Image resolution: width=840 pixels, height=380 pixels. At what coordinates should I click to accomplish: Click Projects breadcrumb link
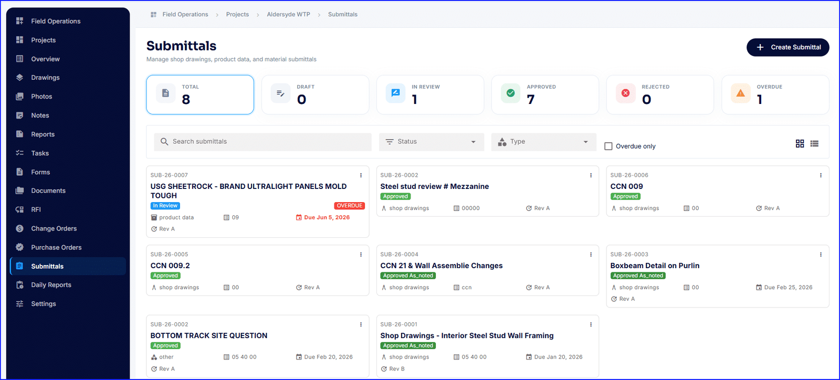point(237,15)
